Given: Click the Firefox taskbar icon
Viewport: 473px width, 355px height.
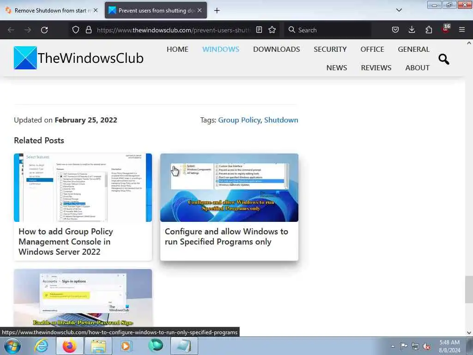Looking at the screenshot, I should [x=69, y=346].
